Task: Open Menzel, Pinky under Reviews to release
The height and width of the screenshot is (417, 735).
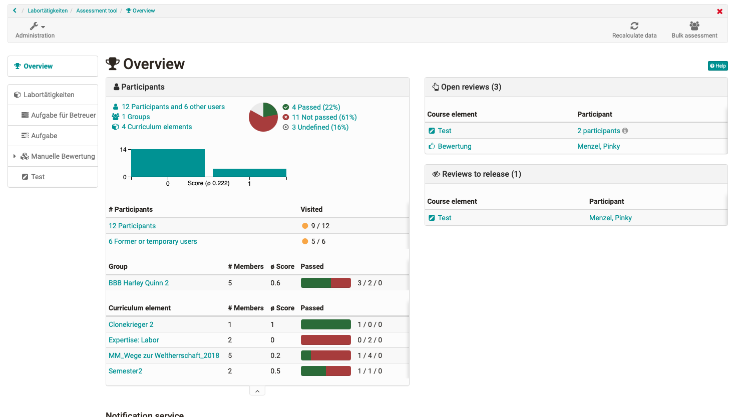Action: pyautogui.click(x=610, y=217)
